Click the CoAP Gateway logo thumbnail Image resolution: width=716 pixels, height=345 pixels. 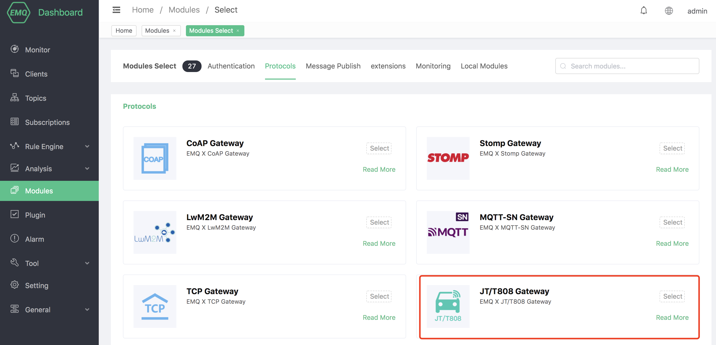click(x=155, y=158)
